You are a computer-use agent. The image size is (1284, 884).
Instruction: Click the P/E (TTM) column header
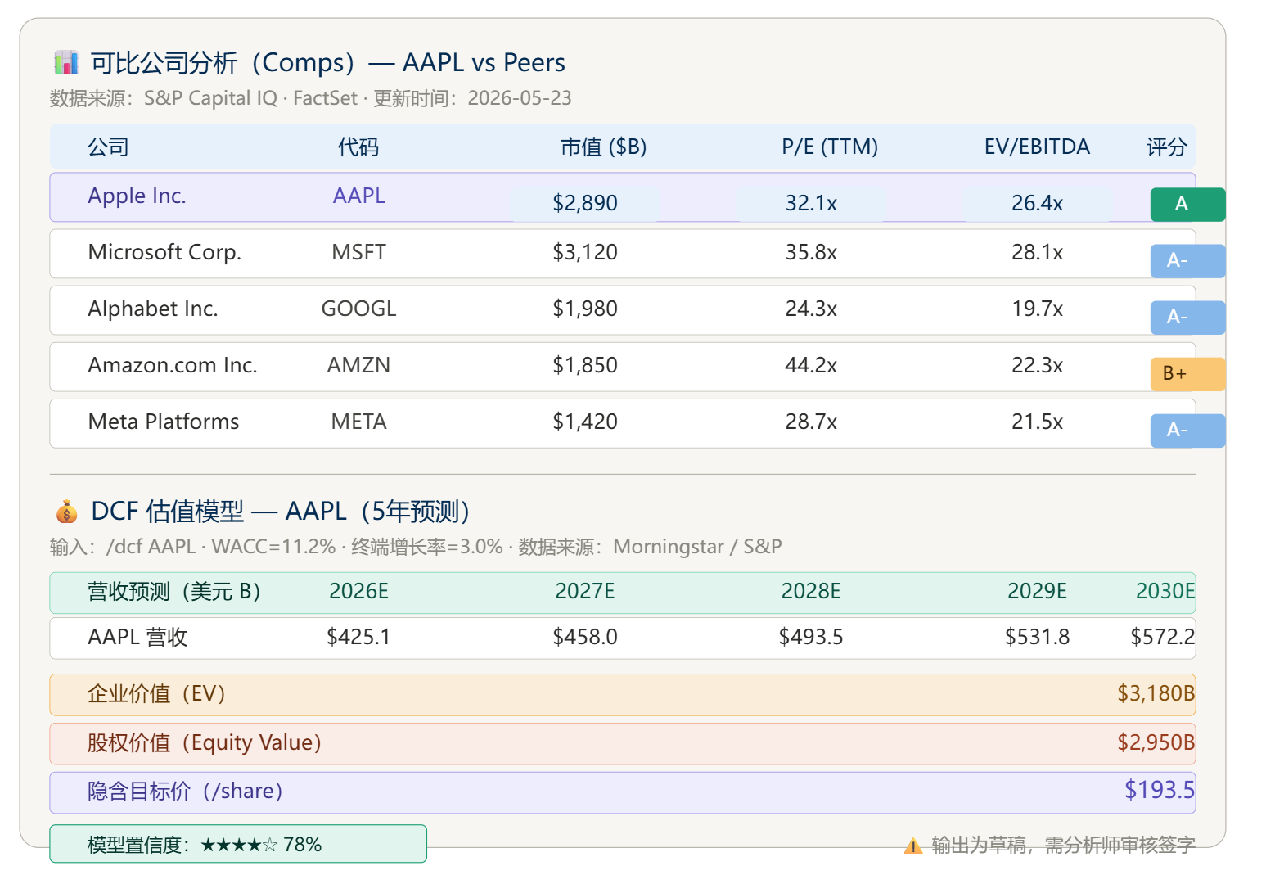click(830, 147)
